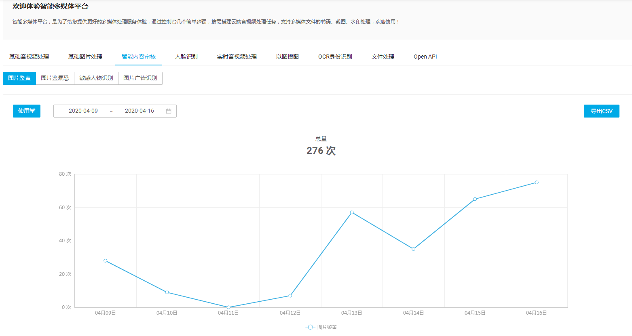Image resolution: width=632 pixels, height=336 pixels.
Task: Click the 276 次 total count text
Action: point(321,151)
